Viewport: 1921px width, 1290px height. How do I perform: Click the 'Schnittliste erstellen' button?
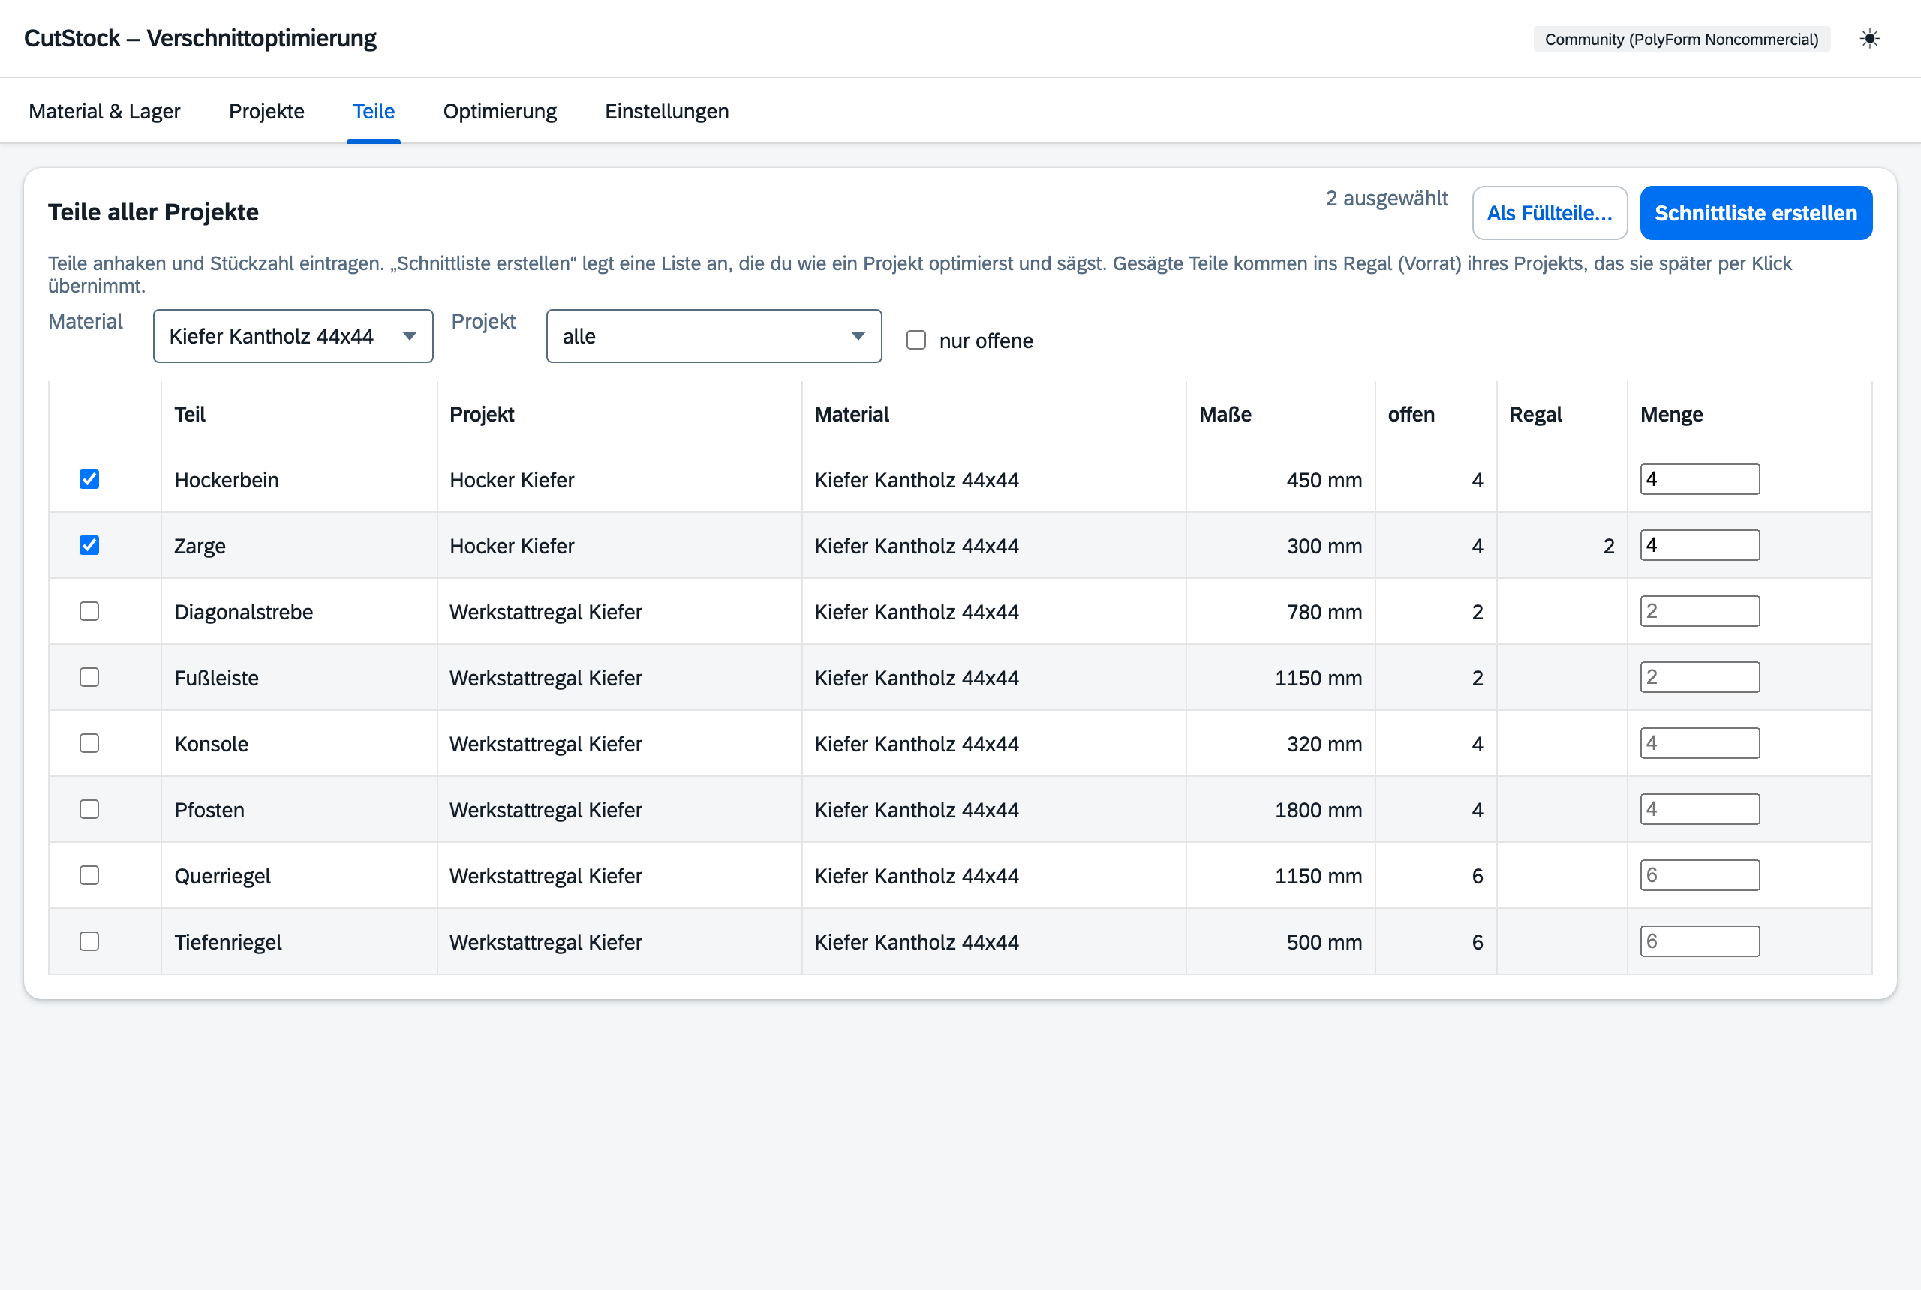pos(1756,213)
